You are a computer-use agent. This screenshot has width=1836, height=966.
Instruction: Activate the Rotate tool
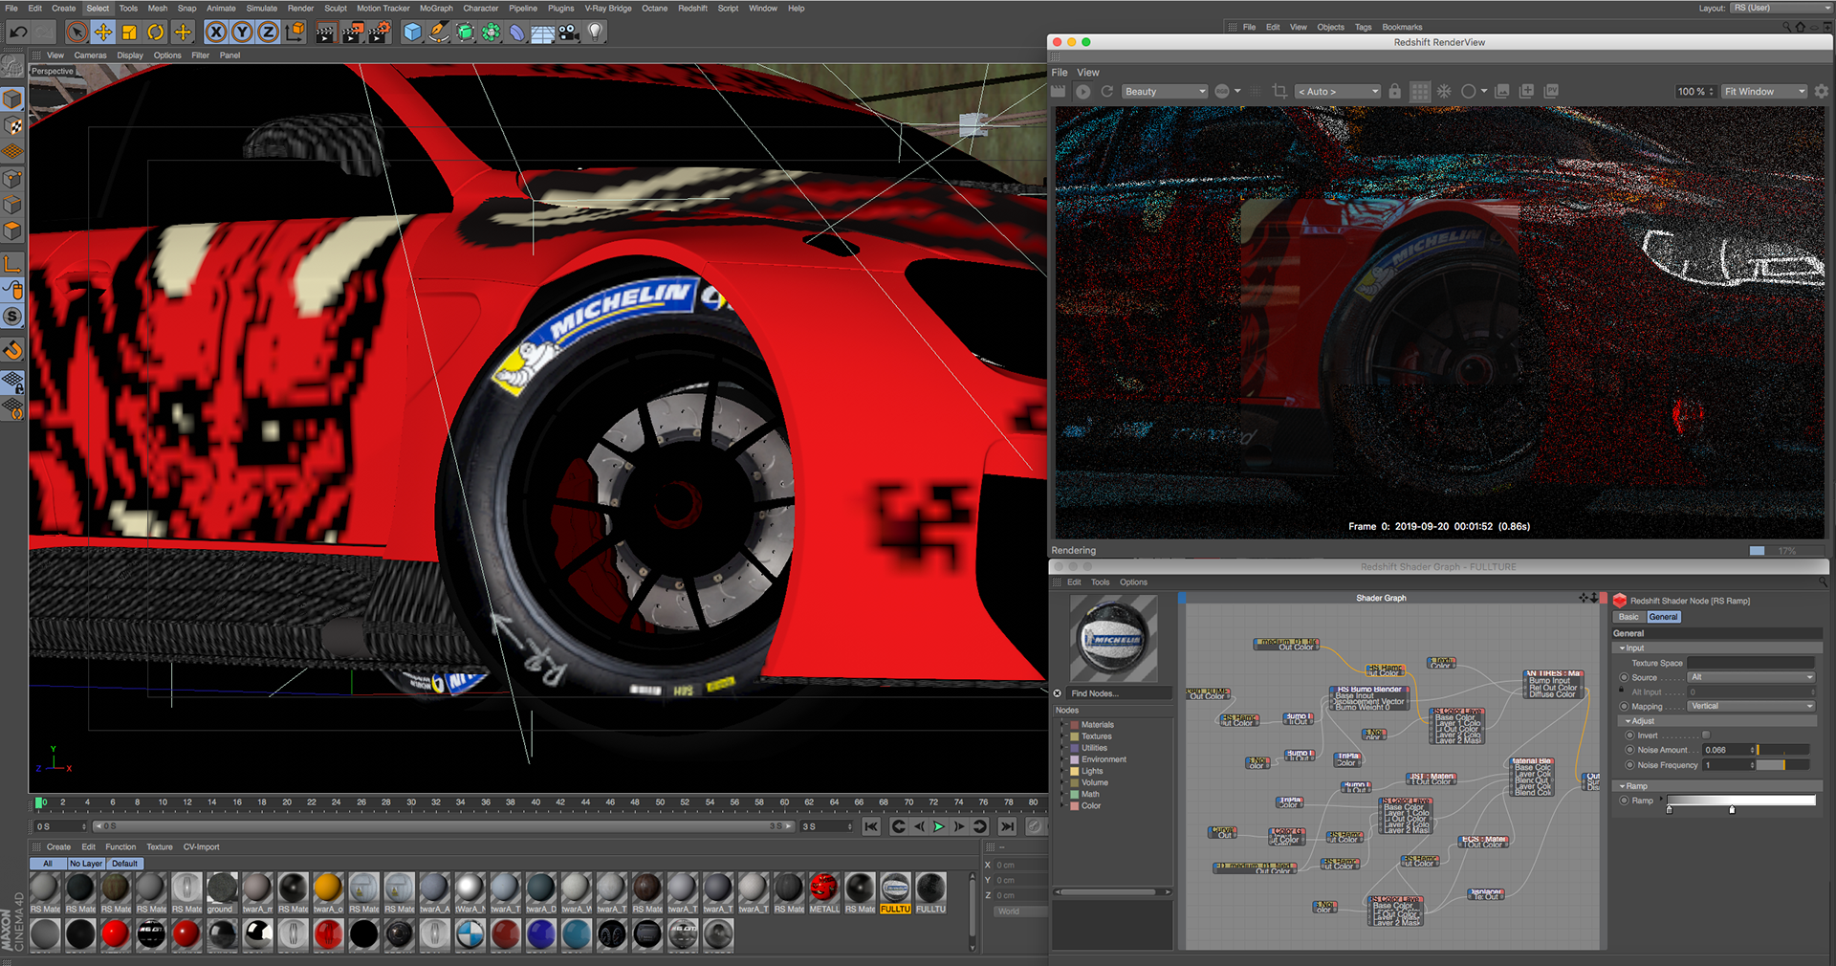pos(155,33)
